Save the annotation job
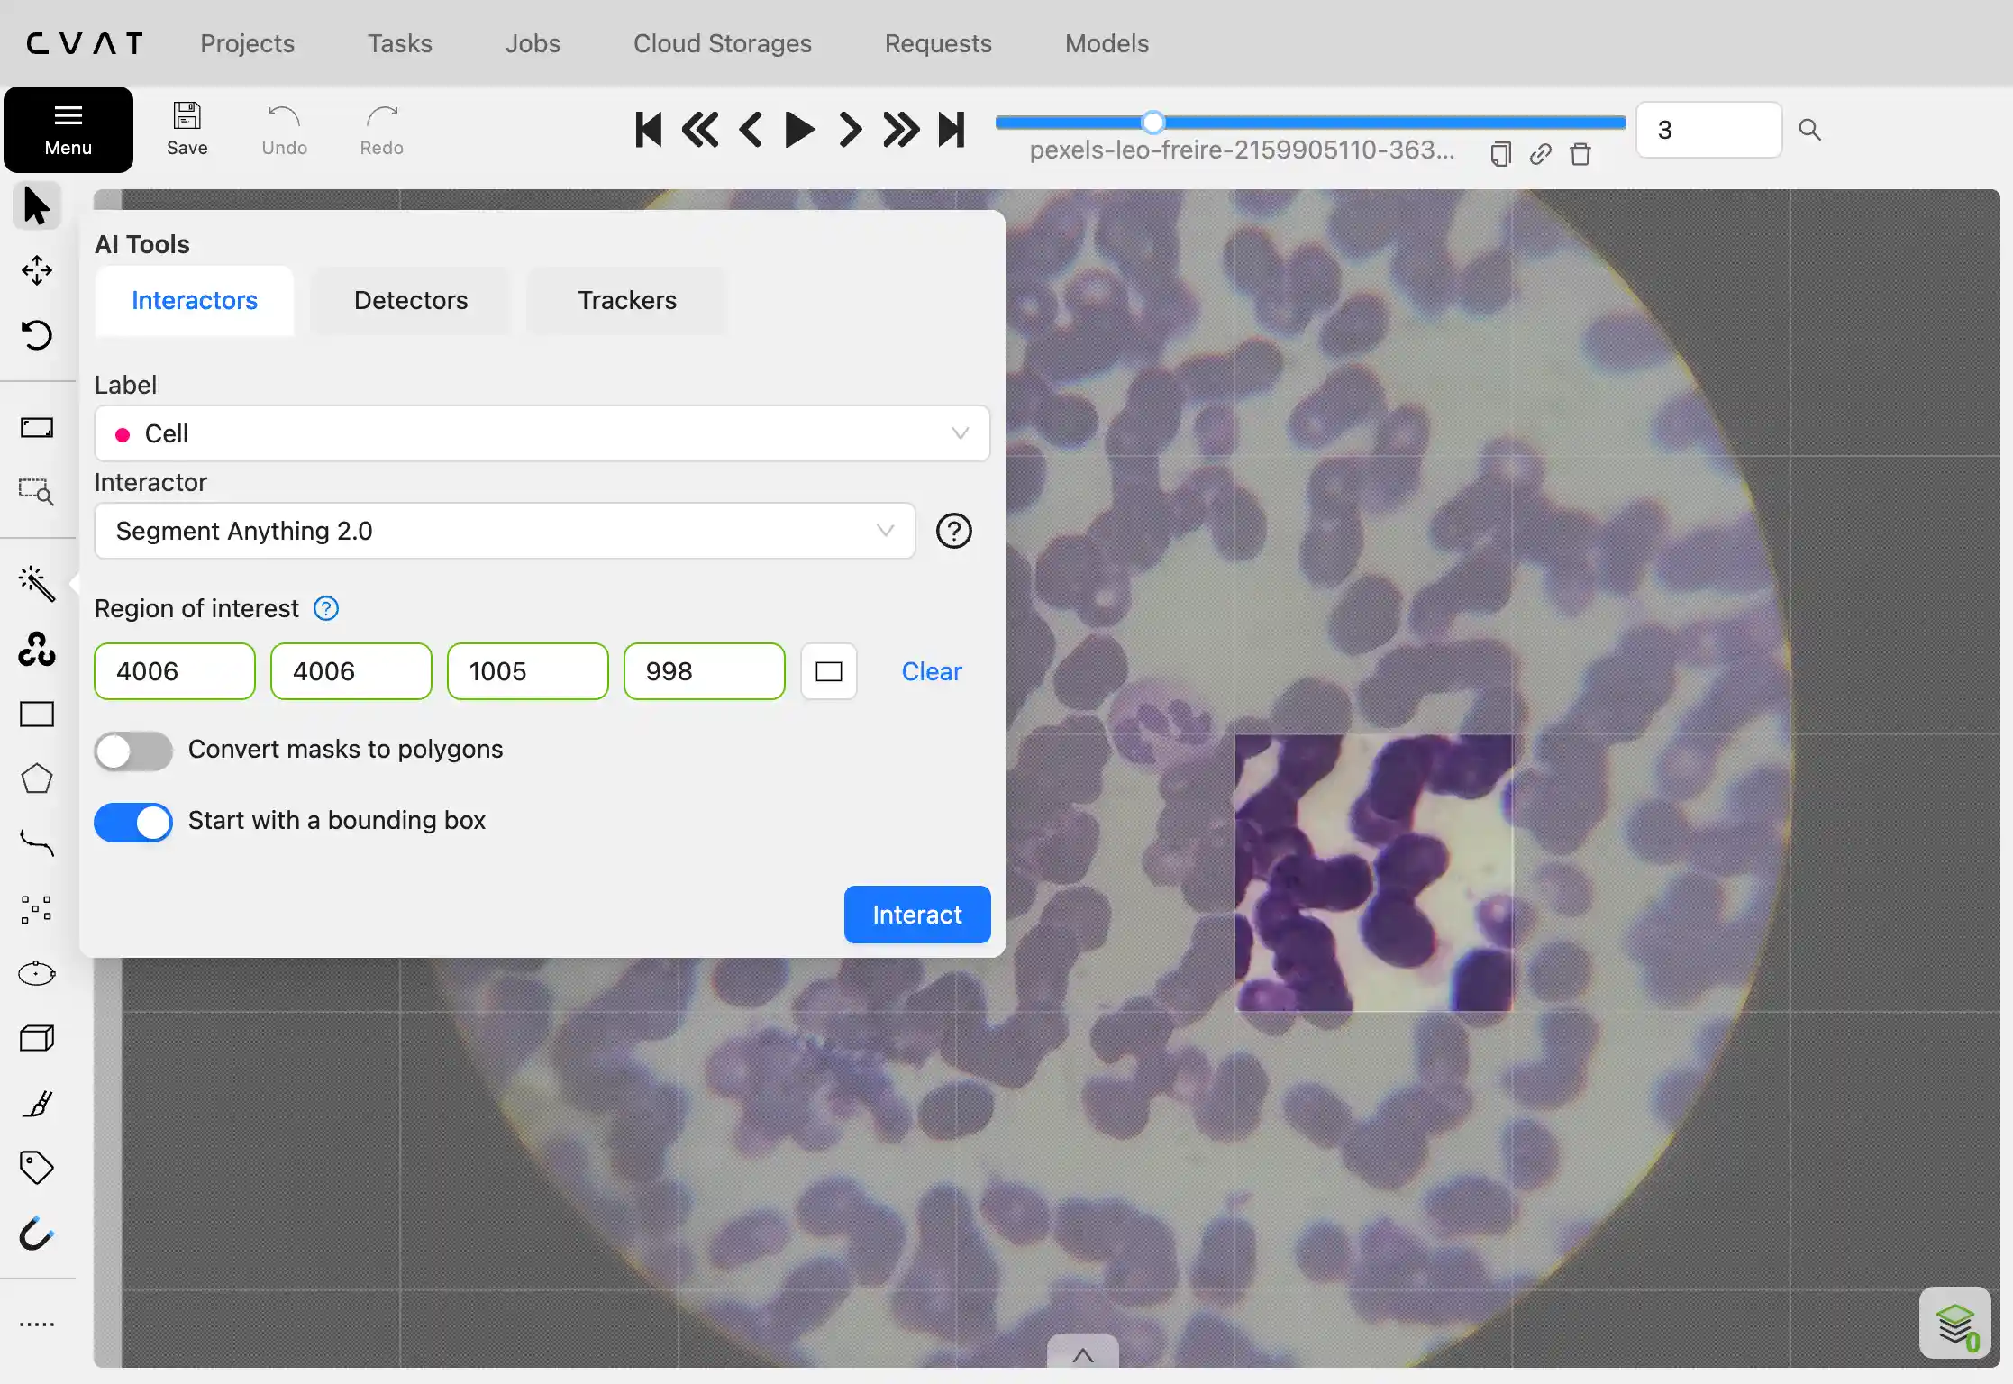This screenshot has height=1384, width=2013. (187, 130)
